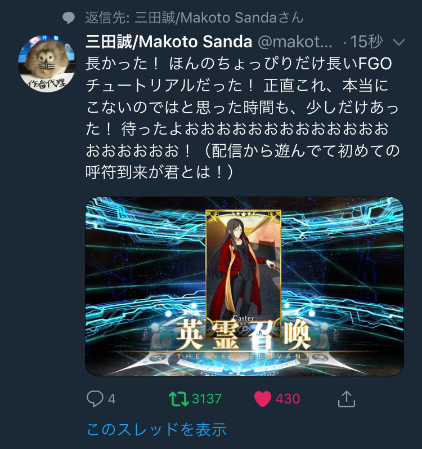
Task: Tap the green retweet icon
Action: [x=178, y=399]
